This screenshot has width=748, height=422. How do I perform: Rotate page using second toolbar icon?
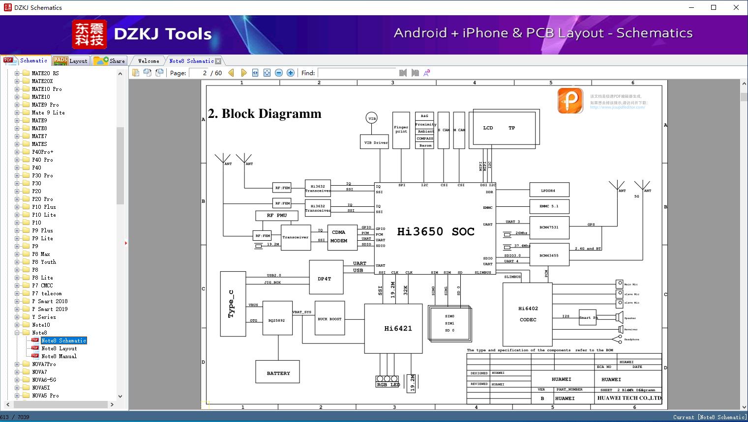(x=147, y=73)
